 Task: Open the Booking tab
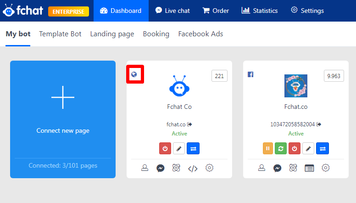tap(156, 34)
